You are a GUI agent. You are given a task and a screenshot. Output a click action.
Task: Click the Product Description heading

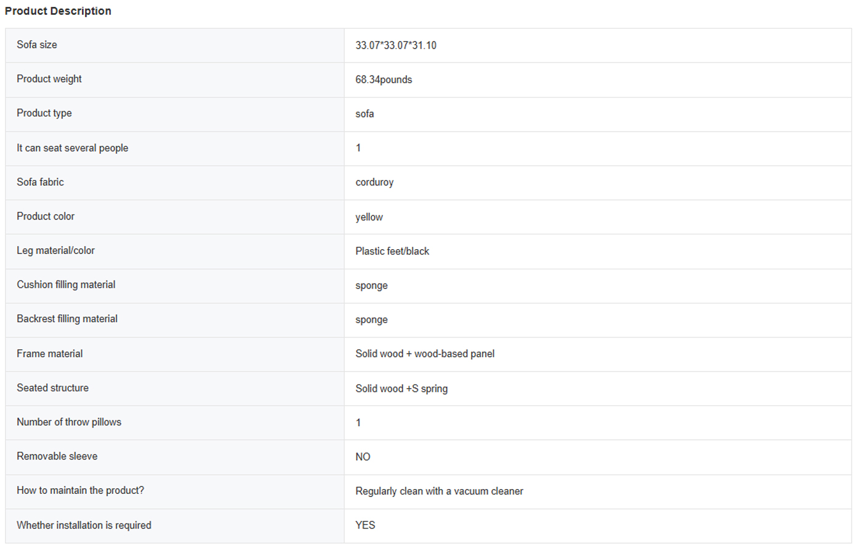tap(58, 11)
